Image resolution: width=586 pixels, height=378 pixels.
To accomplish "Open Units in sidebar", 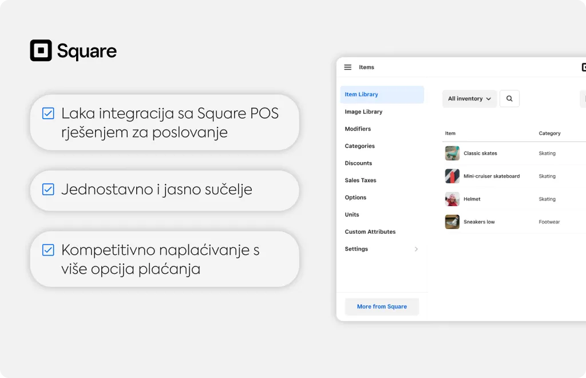I will coord(352,215).
